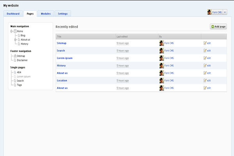Select Disclaimer in Footer navigation tree
The image size is (234, 156).
tap(22, 60)
